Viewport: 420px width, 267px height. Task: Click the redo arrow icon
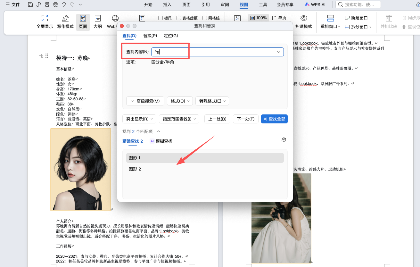tap(72, 4)
